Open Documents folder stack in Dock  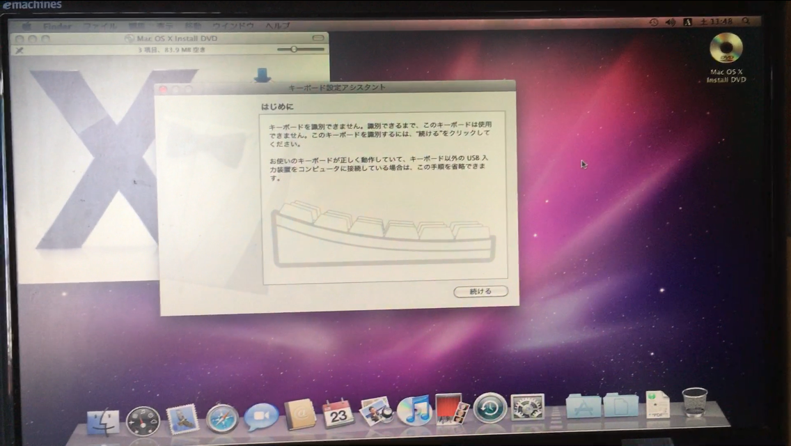(x=620, y=404)
